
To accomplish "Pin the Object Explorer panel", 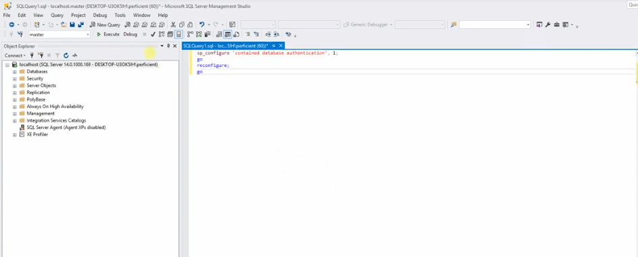I will [x=168, y=46].
